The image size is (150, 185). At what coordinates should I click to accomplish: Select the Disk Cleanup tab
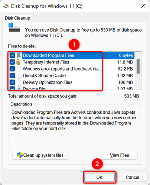tap(17, 18)
